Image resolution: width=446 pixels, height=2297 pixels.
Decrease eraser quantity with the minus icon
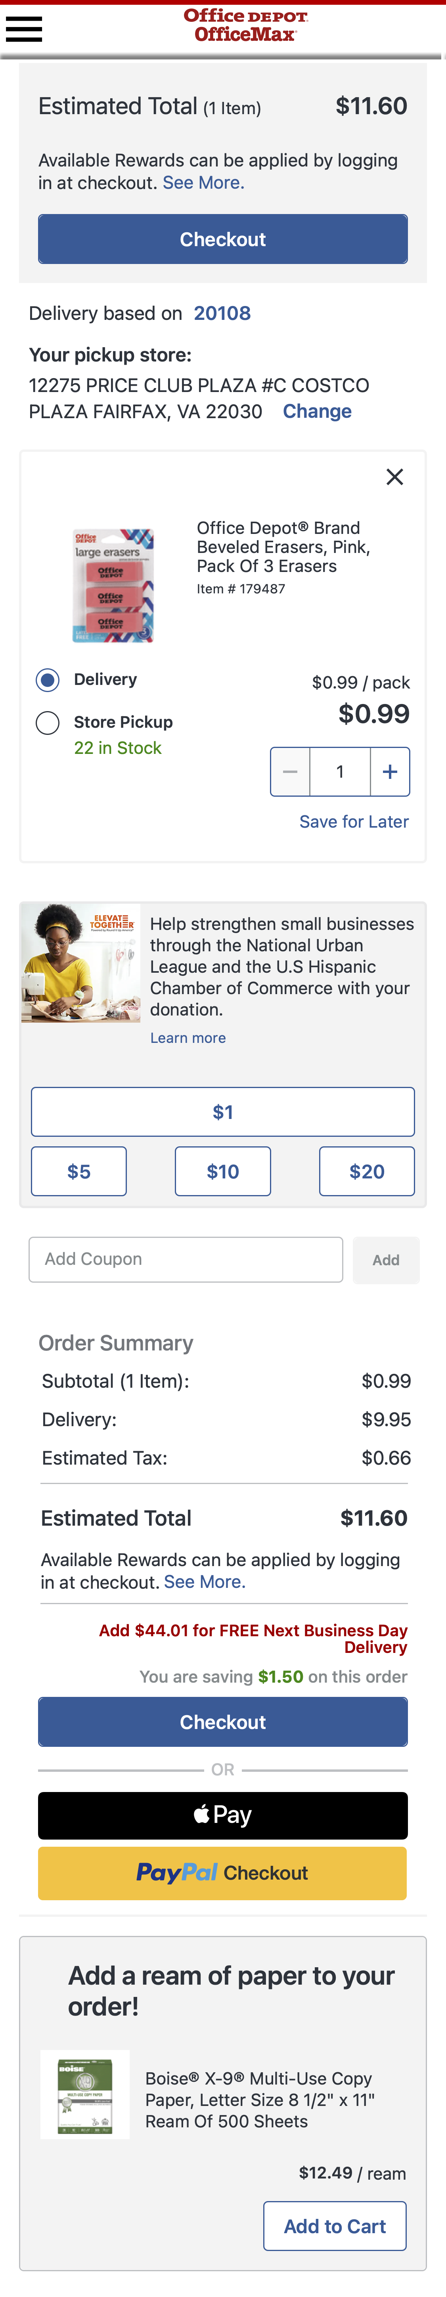(x=290, y=771)
